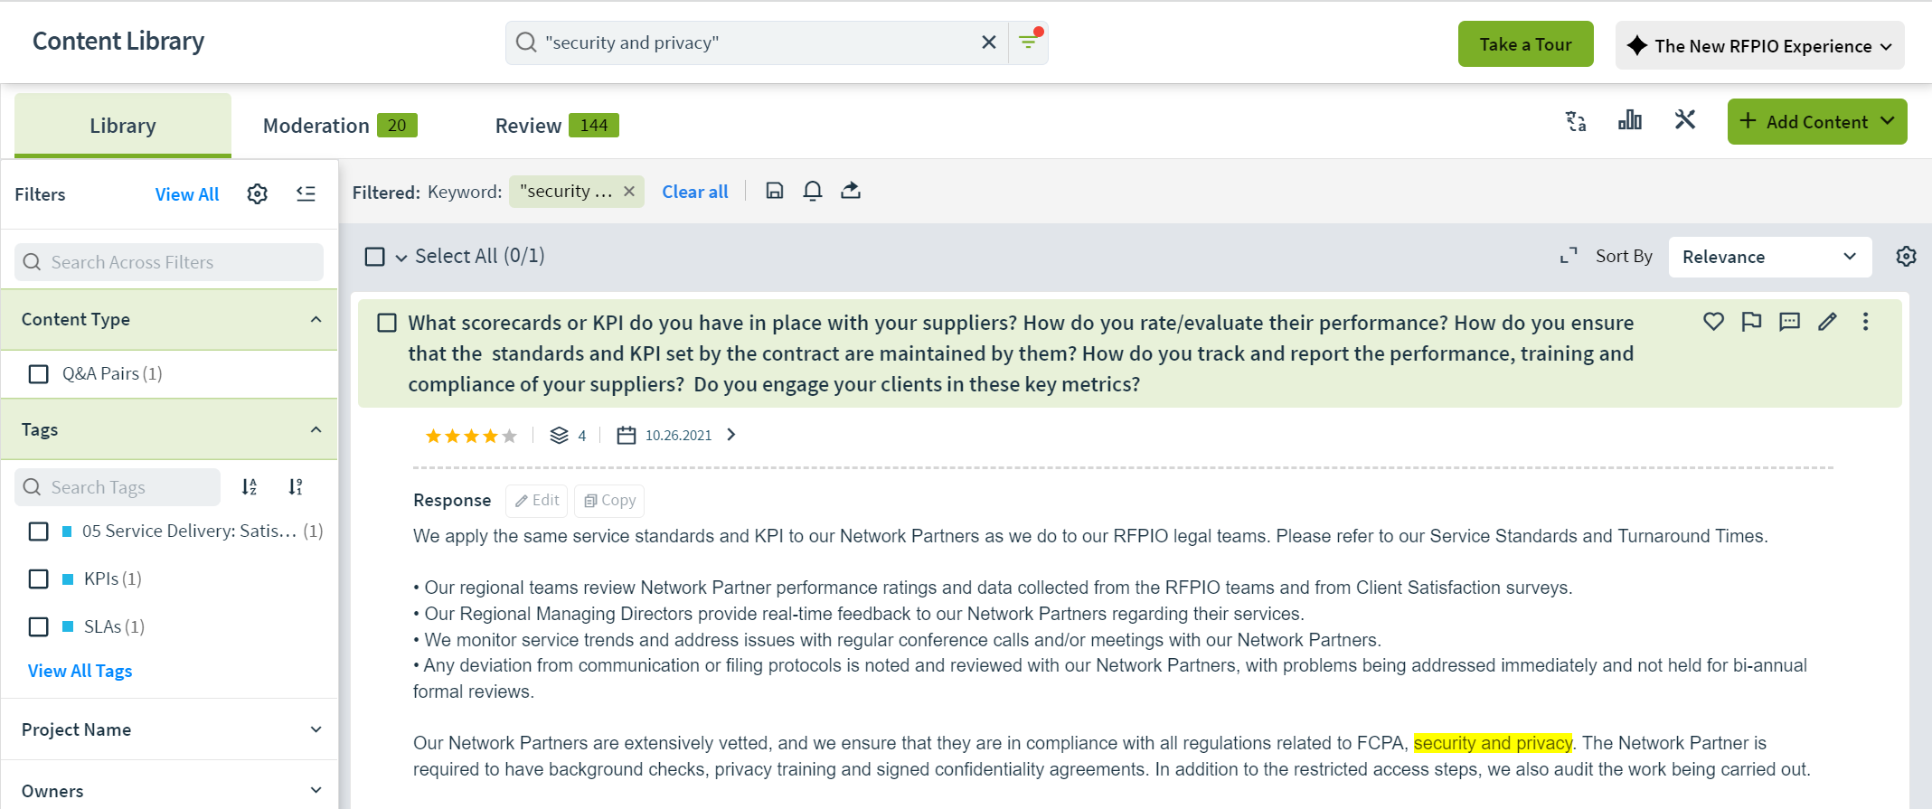The width and height of the screenshot is (1932, 809).
Task: Open the tools wrench icon
Action: pyautogui.click(x=1685, y=120)
